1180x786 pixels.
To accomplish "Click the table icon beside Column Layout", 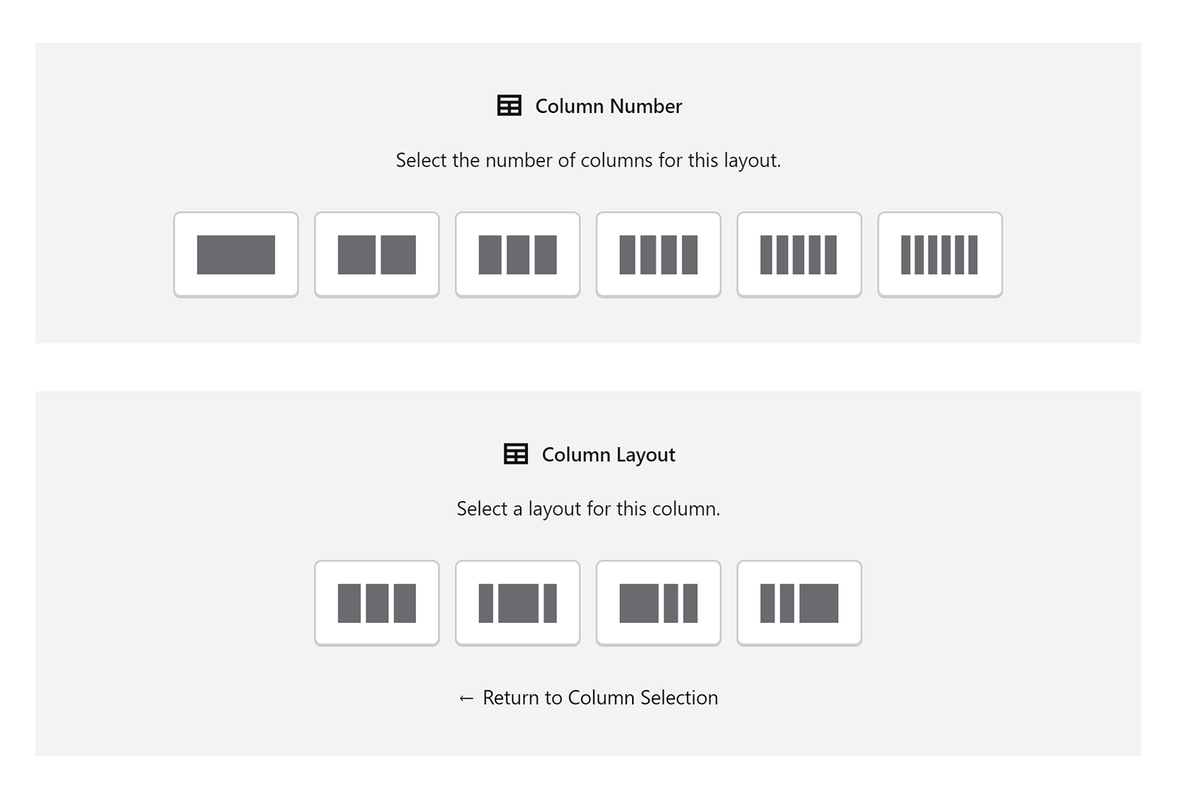I will [516, 454].
